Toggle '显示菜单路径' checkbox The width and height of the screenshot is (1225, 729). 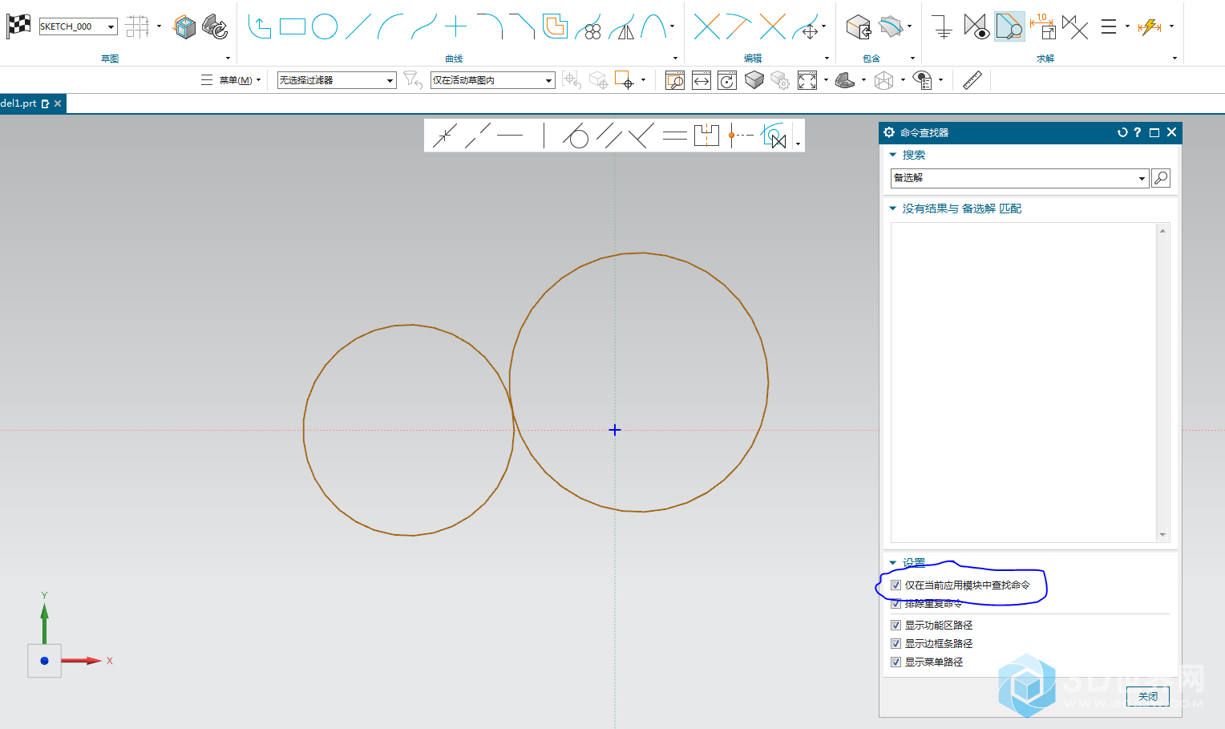pyautogui.click(x=896, y=662)
